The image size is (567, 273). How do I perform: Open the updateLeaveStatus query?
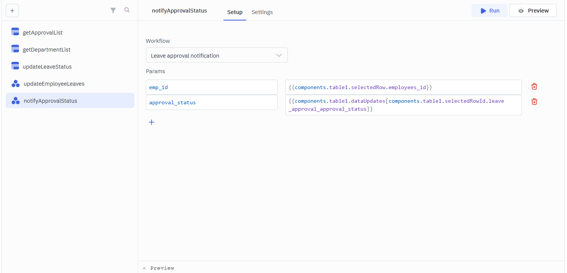point(47,67)
